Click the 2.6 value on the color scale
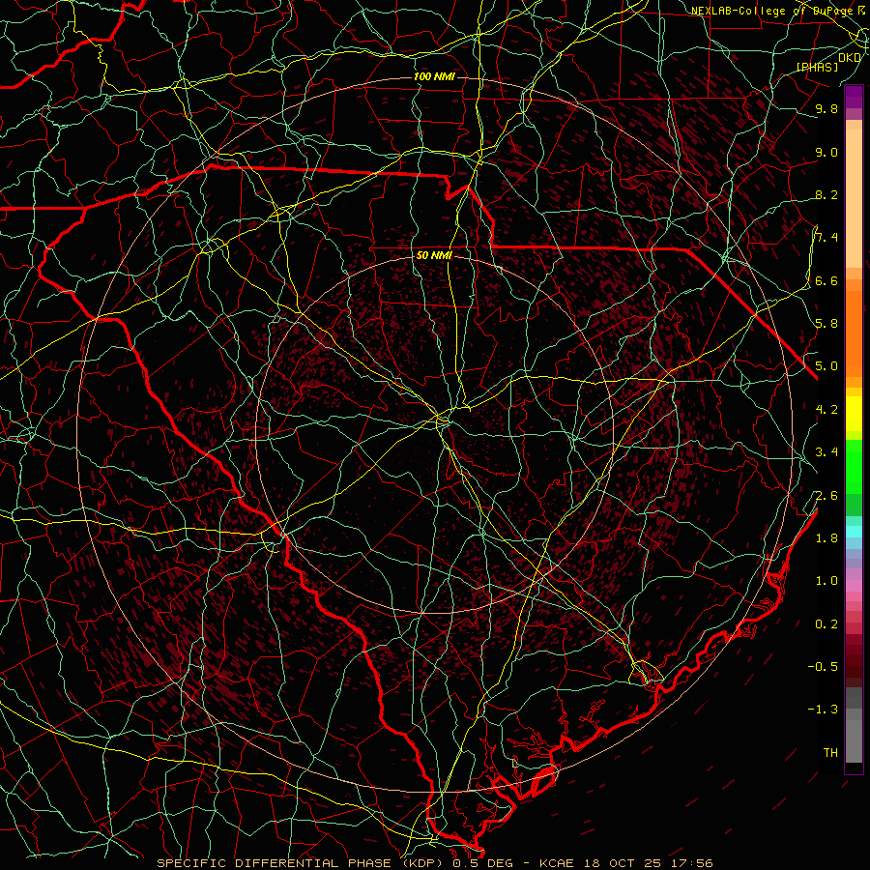 [826, 496]
